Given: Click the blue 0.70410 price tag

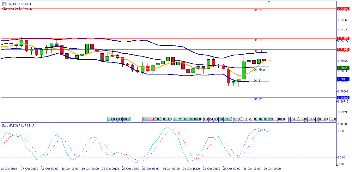Looking at the screenshot, I should 343,79.
